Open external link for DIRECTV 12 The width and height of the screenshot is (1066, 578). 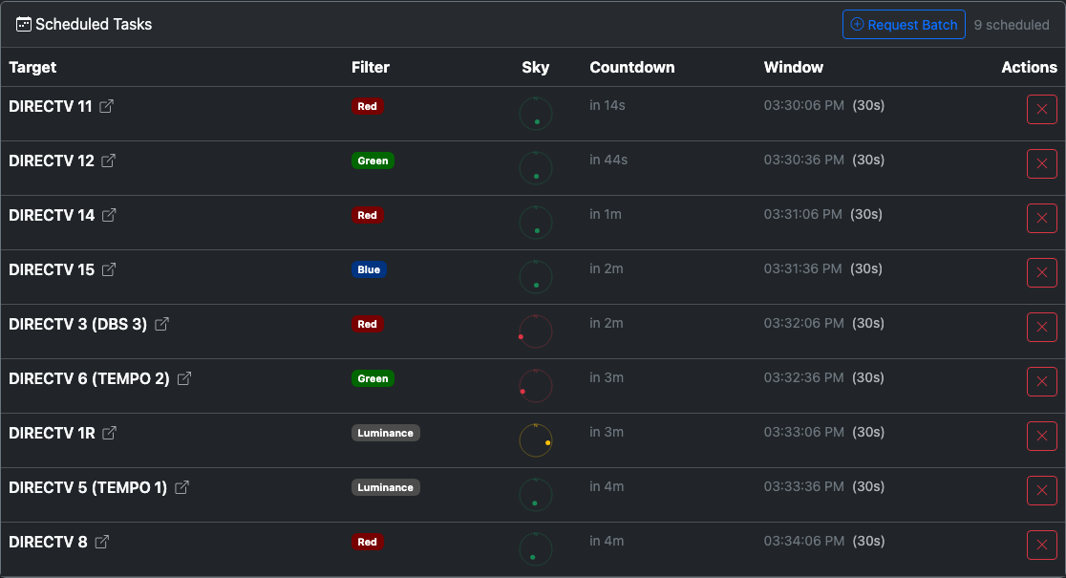[x=108, y=161]
